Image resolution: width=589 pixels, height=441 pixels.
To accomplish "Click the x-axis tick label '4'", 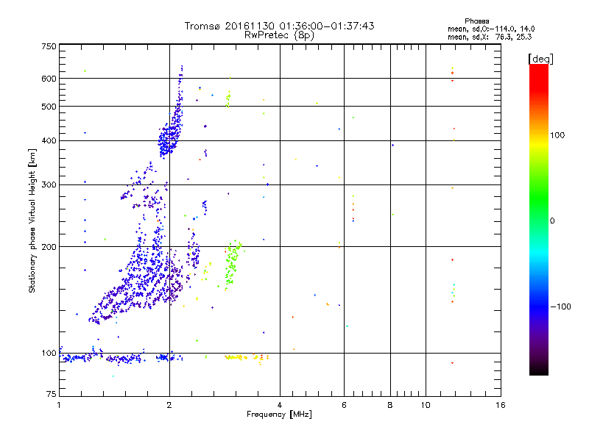I will pyautogui.click(x=280, y=405).
